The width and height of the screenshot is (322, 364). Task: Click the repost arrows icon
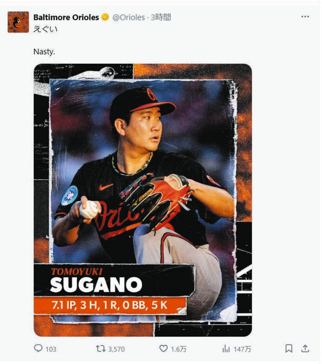(x=101, y=349)
